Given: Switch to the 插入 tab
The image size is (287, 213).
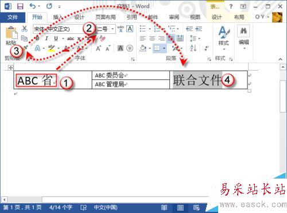Looking at the screenshot, I should coord(58,17).
